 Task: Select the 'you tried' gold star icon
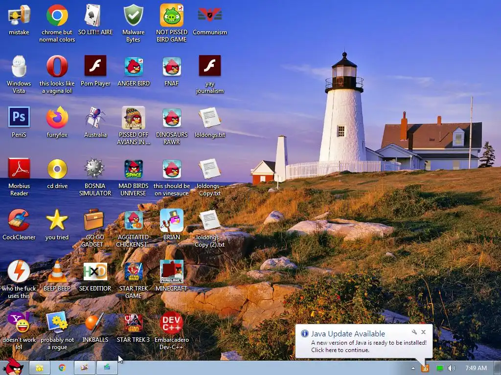click(x=57, y=220)
